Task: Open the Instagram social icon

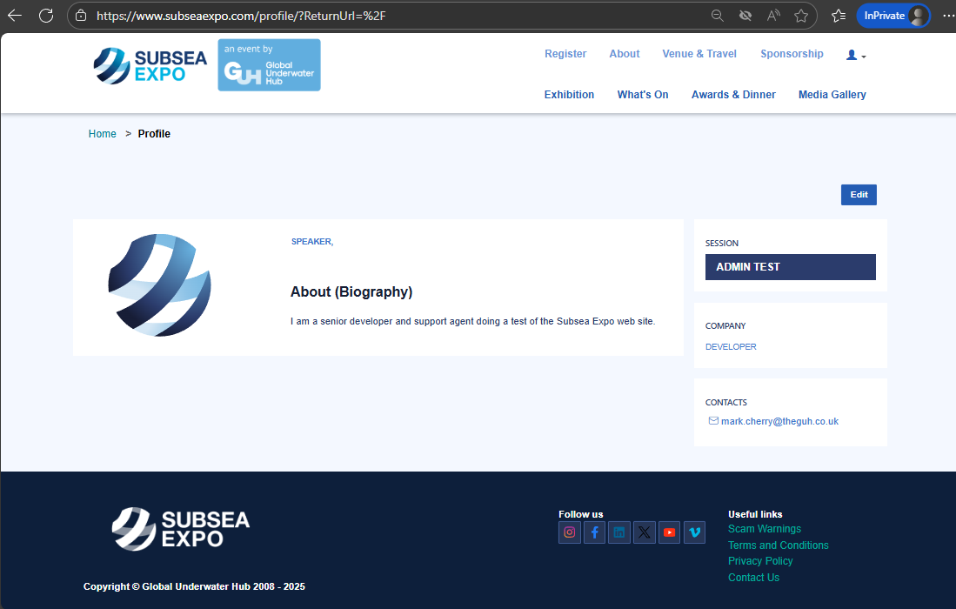Action: tap(570, 532)
